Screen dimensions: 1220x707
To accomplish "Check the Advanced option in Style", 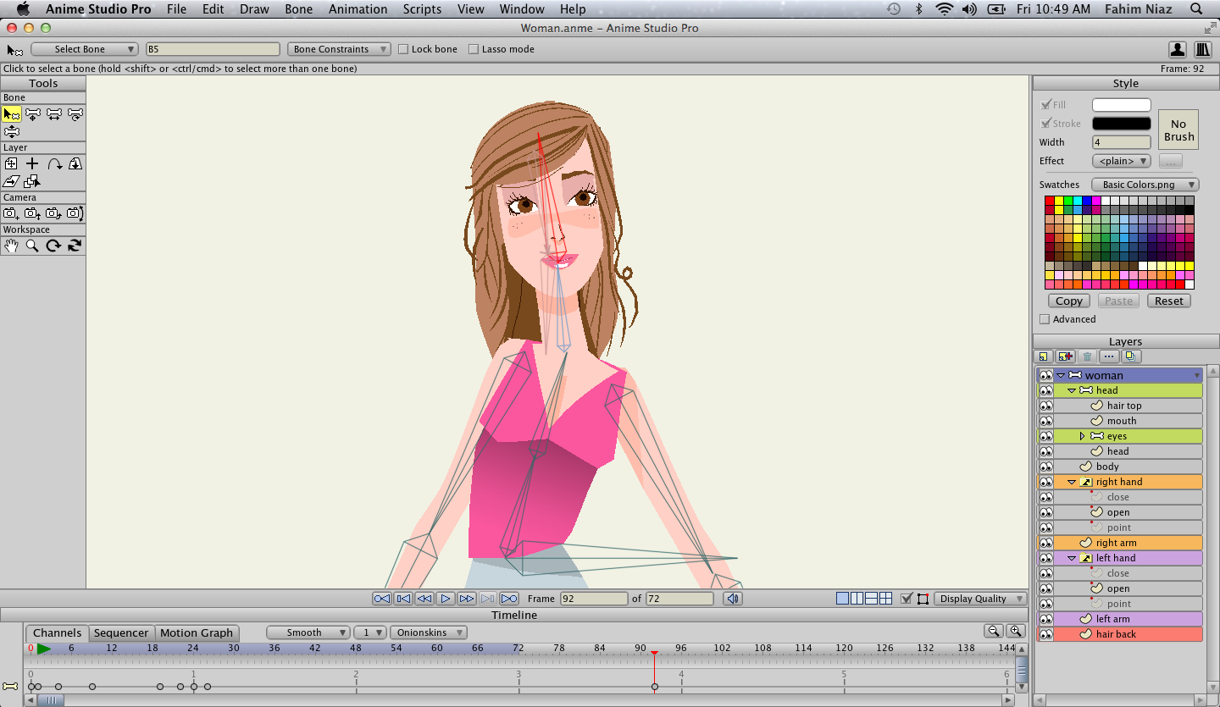I will (1045, 319).
